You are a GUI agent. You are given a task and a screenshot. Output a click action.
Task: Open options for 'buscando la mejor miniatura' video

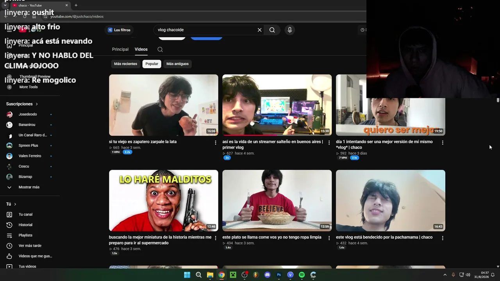pos(215,238)
